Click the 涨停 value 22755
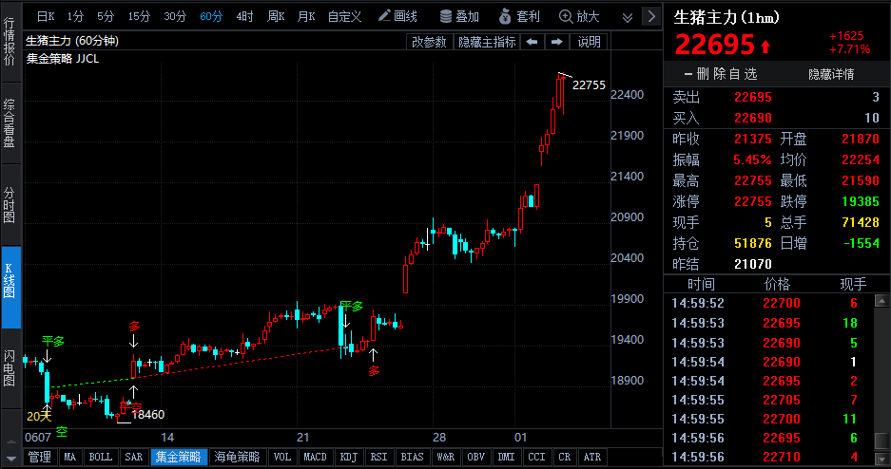Viewport: 891px width, 469px height. click(753, 202)
